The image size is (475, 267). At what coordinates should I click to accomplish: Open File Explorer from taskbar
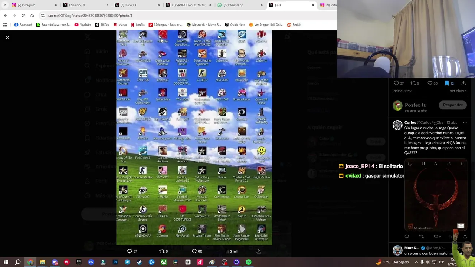click(x=42, y=262)
